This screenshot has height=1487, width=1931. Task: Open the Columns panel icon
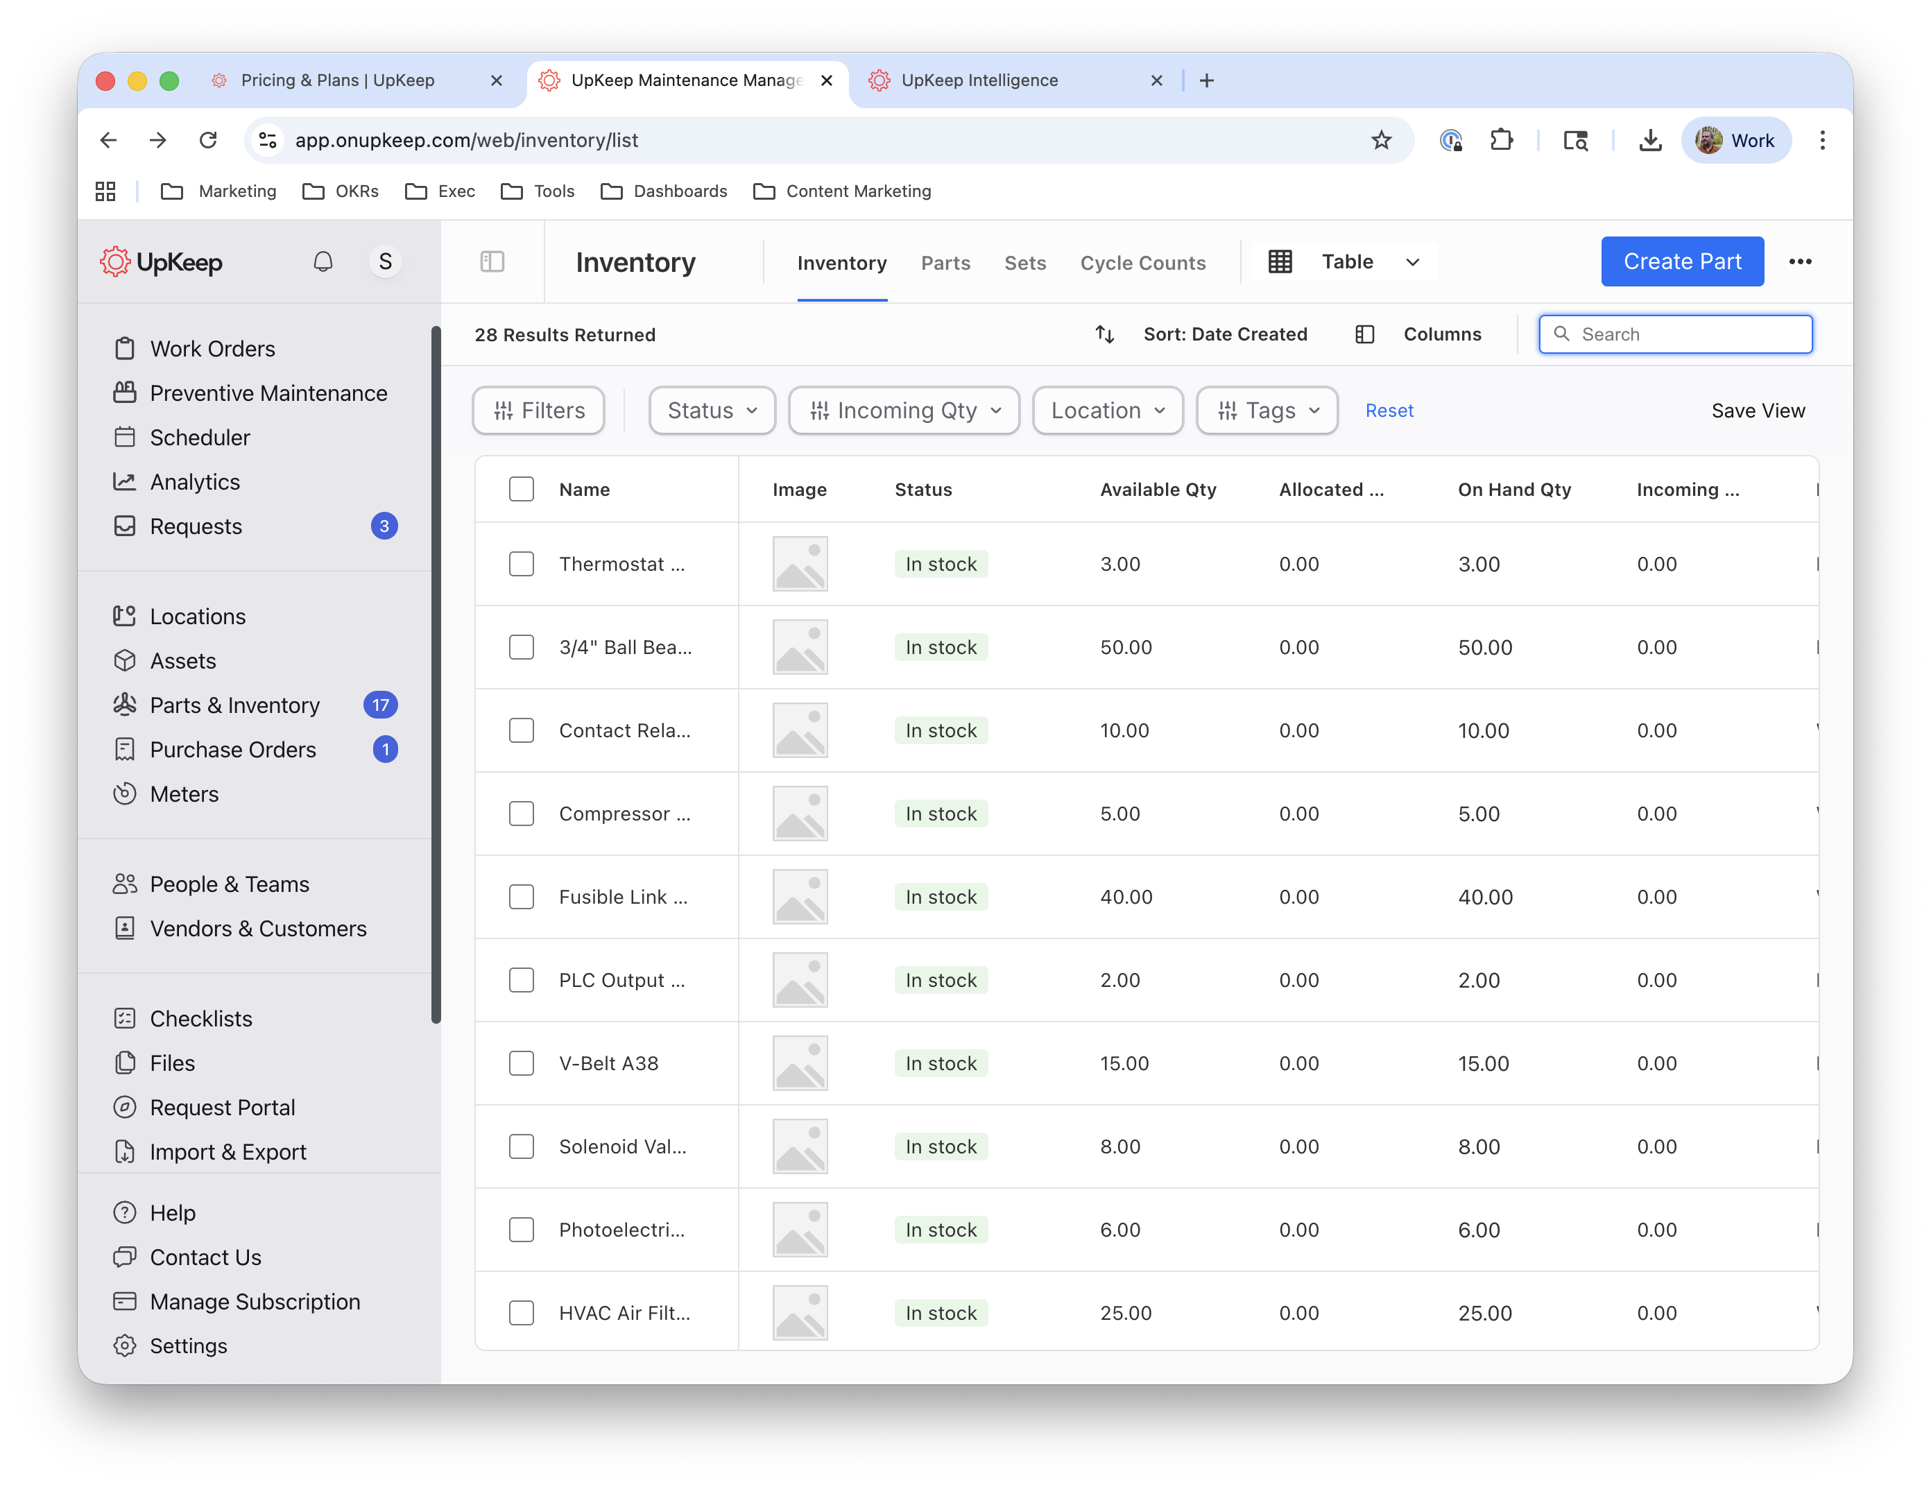1364,334
